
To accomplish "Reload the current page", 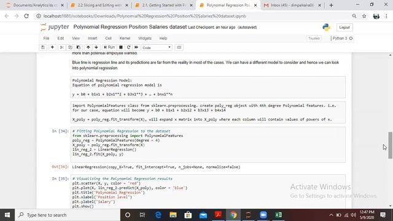I will [26, 16].
